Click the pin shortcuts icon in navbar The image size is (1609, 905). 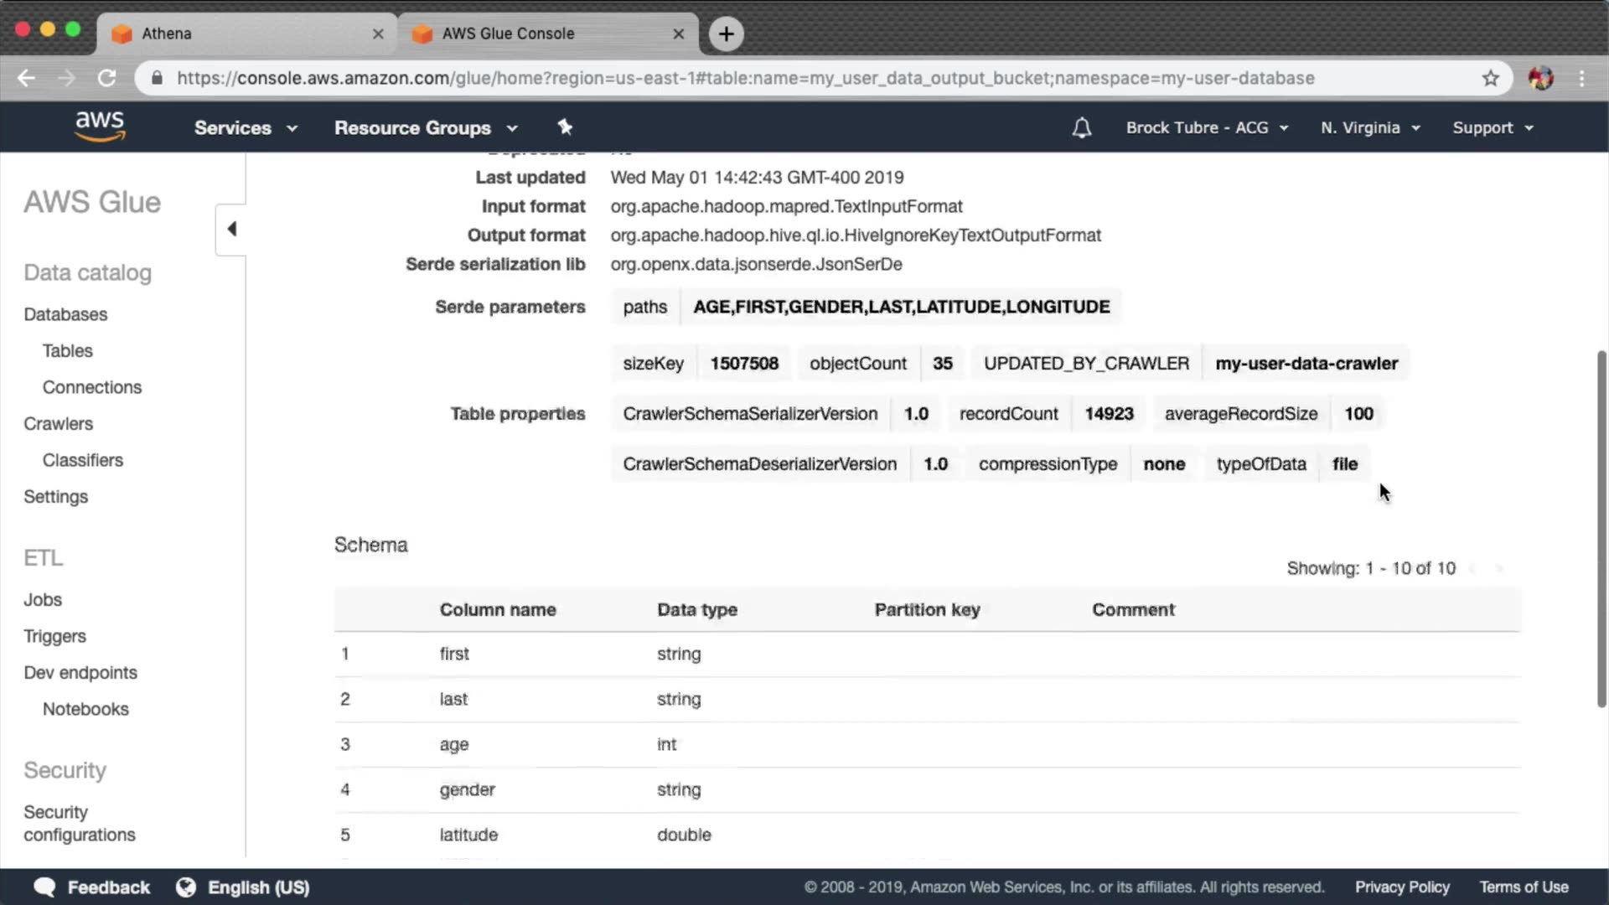pyautogui.click(x=565, y=127)
